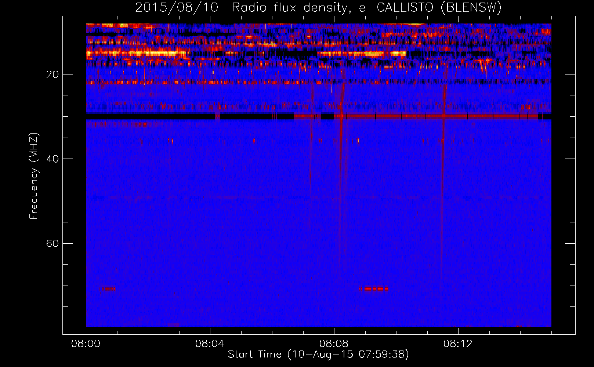Click the '40' frequency tick label

(x=52, y=159)
